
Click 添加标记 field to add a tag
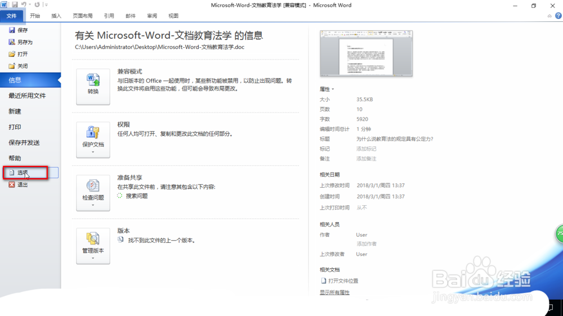pos(367,149)
